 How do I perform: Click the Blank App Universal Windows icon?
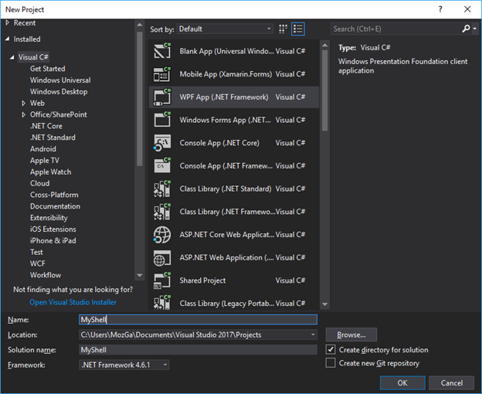tap(162, 51)
